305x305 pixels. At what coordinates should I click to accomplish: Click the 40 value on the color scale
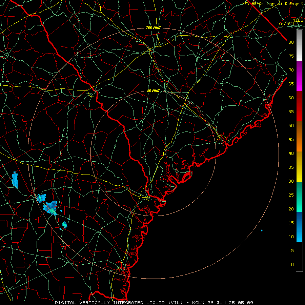291,153
